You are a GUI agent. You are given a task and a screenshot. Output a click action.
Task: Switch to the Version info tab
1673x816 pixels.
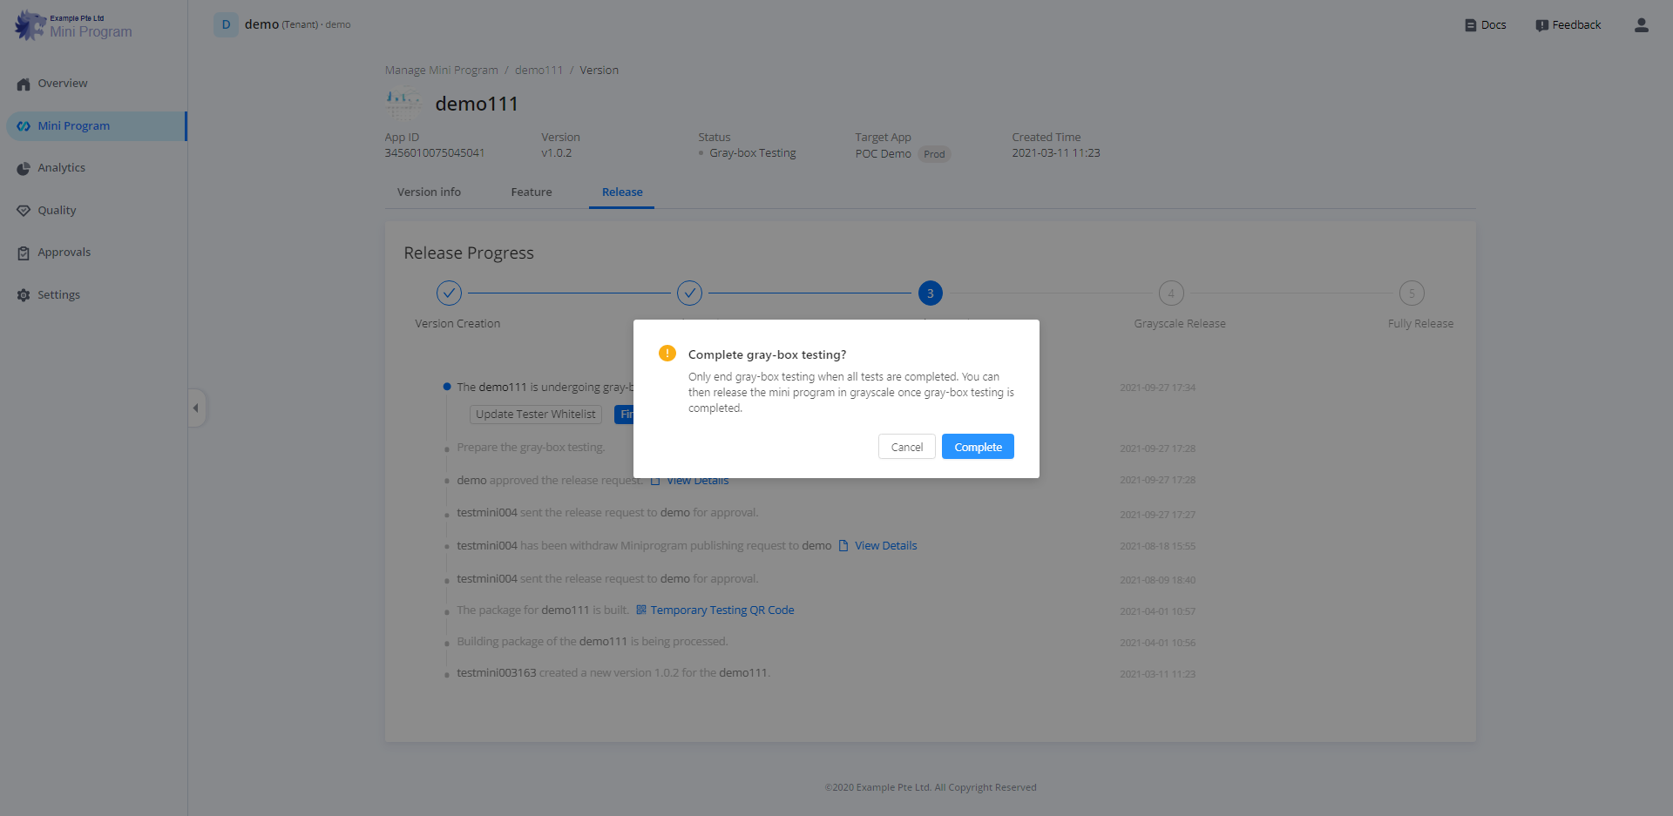coord(429,192)
